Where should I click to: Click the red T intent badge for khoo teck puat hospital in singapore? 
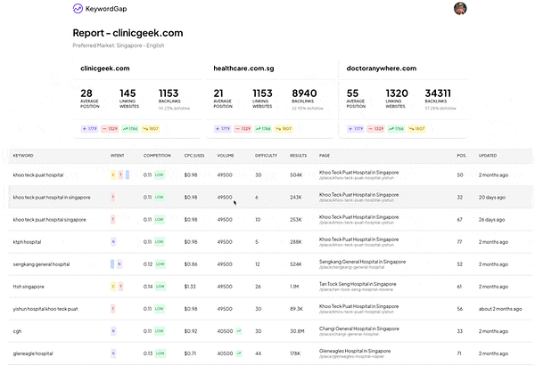(x=113, y=198)
